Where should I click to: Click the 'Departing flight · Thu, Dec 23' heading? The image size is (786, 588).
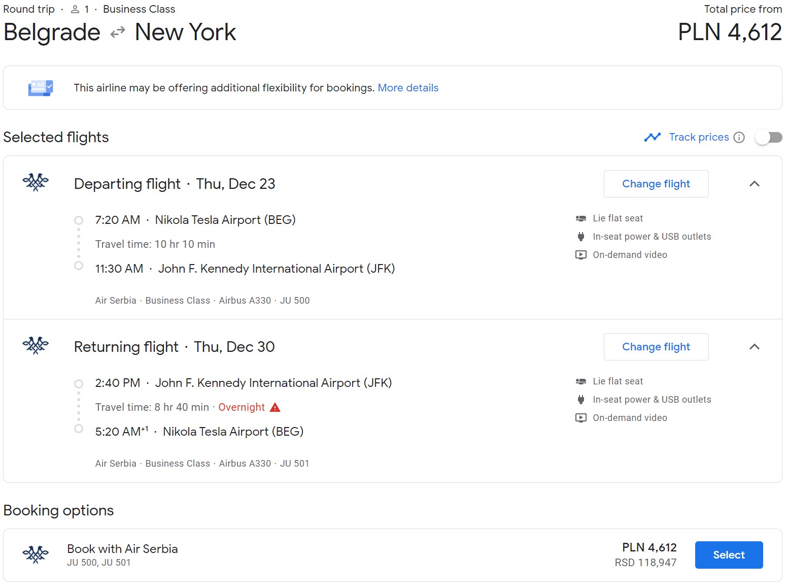click(175, 184)
